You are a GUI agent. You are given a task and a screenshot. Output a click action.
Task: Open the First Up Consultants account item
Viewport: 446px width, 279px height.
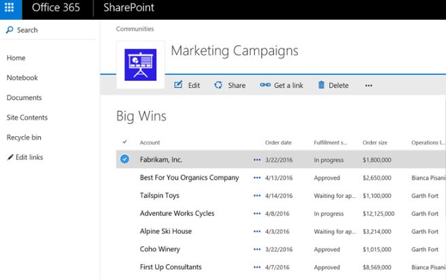[171, 267]
